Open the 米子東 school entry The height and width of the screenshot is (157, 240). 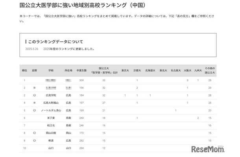click(51, 118)
